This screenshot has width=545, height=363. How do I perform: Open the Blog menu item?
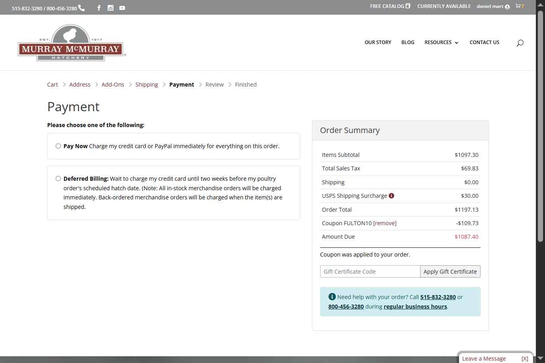tap(408, 42)
